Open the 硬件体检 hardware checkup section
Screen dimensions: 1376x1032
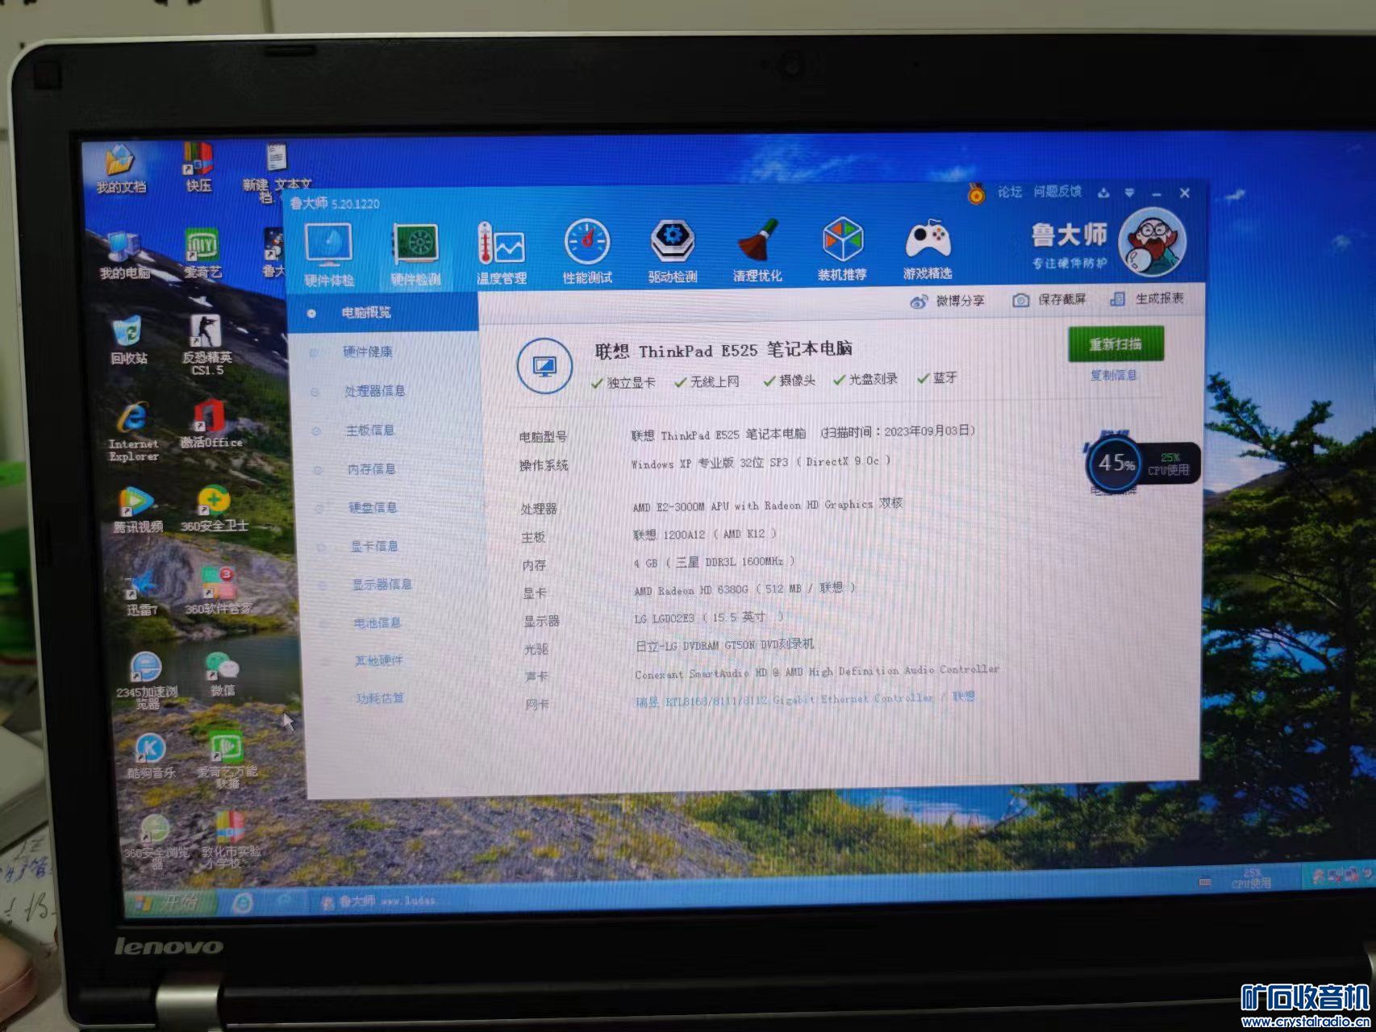point(329,254)
